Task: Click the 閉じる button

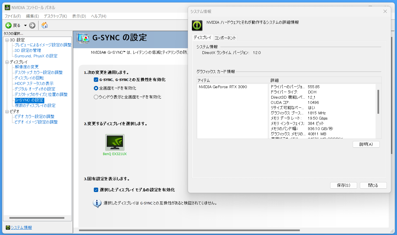Action: click(x=373, y=185)
